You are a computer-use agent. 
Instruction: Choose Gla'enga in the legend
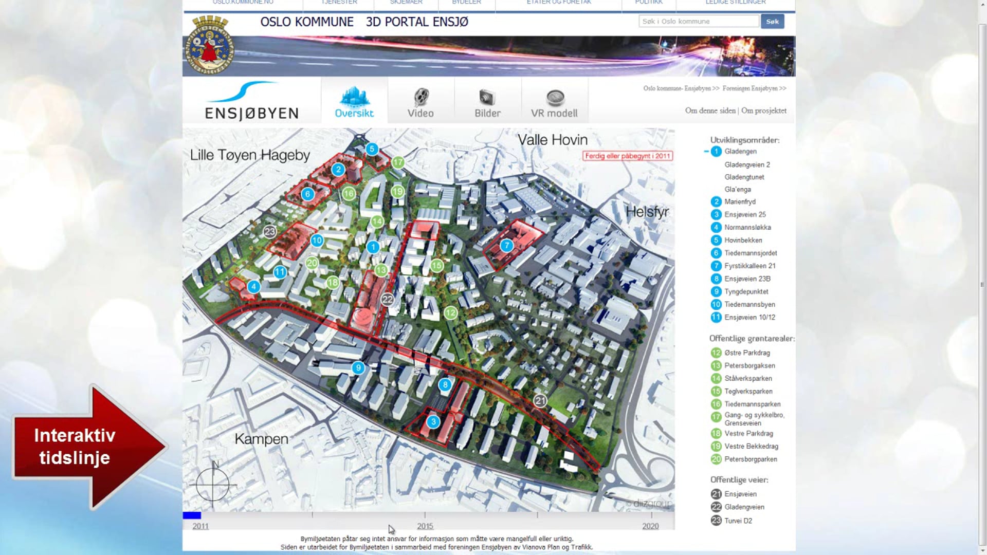coord(738,189)
